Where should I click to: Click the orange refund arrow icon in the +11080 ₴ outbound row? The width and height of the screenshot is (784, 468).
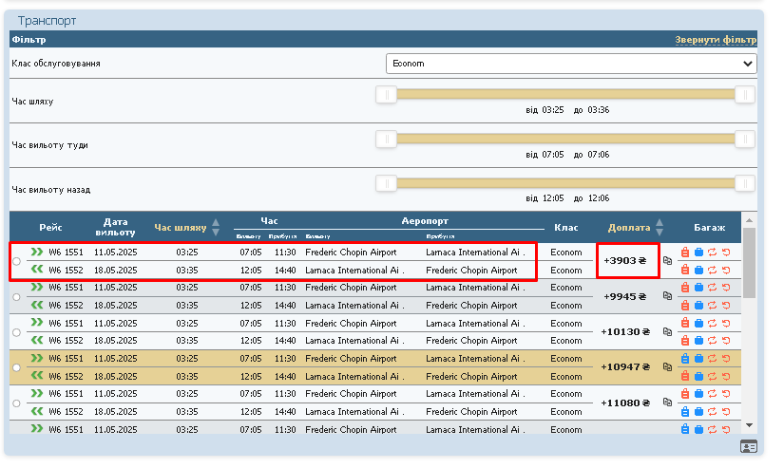coord(724,394)
